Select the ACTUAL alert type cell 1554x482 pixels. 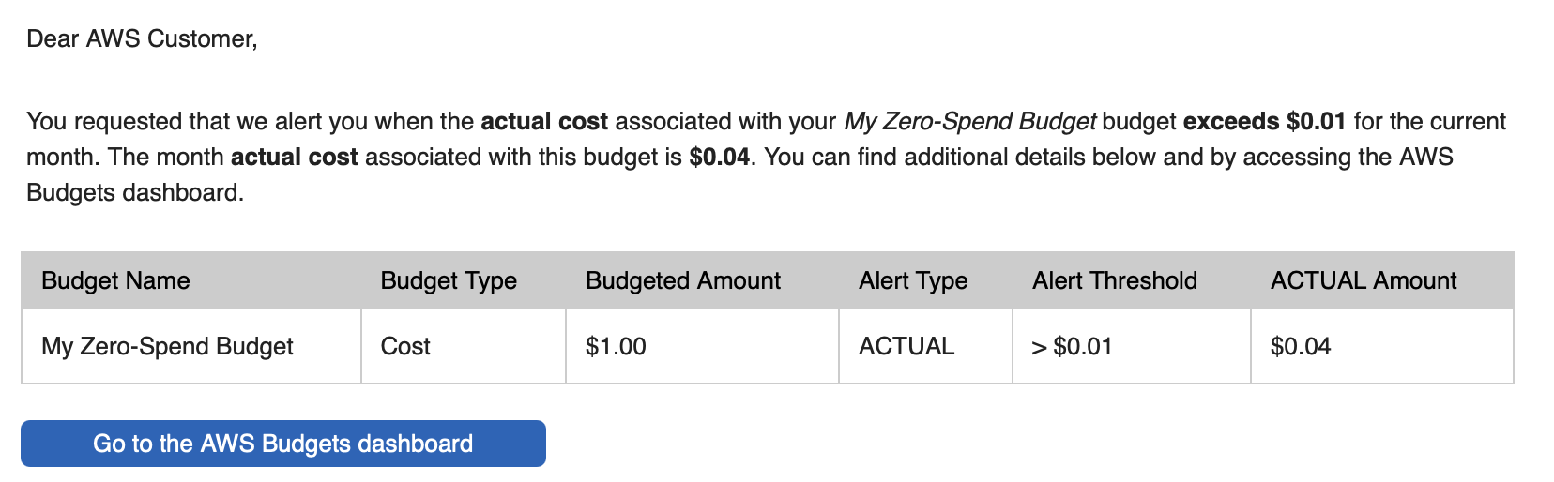pyautogui.click(x=906, y=346)
